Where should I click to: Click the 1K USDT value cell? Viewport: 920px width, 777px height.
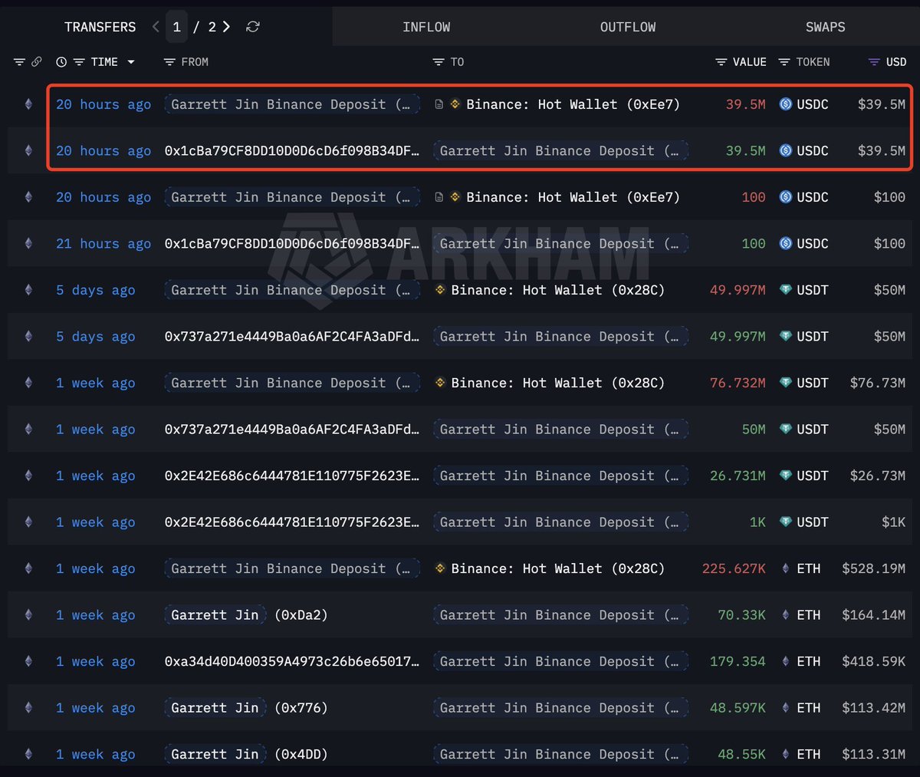click(x=757, y=522)
